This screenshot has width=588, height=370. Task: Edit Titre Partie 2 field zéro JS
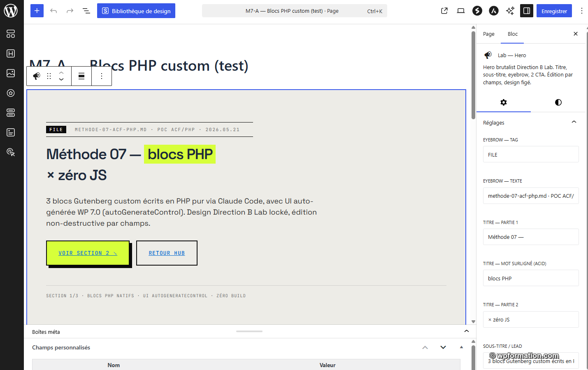tap(531, 319)
